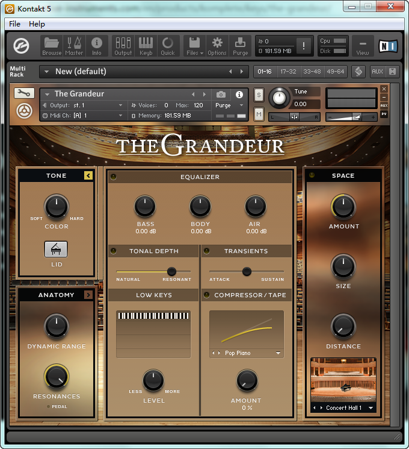The height and width of the screenshot is (449, 409).
Task: Toggle the Output mixer section
Action: click(123, 46)
